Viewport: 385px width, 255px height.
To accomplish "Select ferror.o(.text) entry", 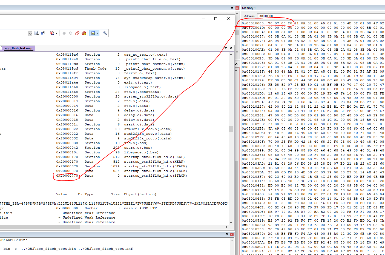I will point(140,73).
